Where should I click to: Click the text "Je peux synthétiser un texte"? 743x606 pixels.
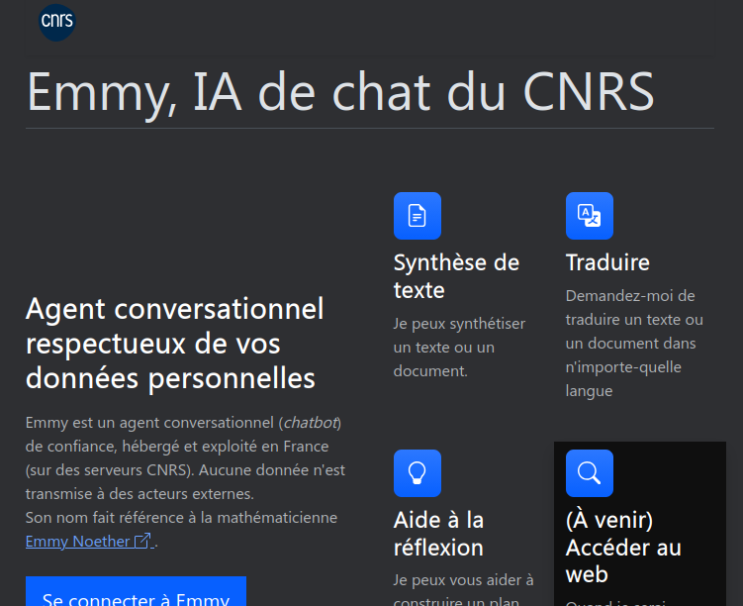click(x=459, y=348)
